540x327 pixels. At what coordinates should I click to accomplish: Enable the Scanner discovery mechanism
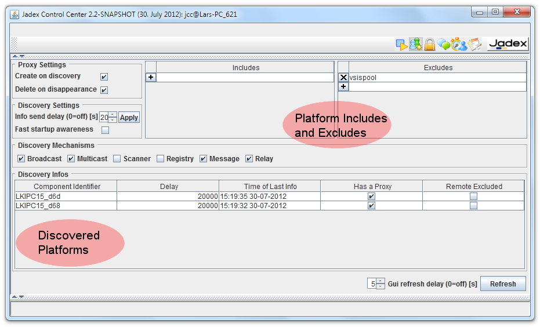pos(117,159)
